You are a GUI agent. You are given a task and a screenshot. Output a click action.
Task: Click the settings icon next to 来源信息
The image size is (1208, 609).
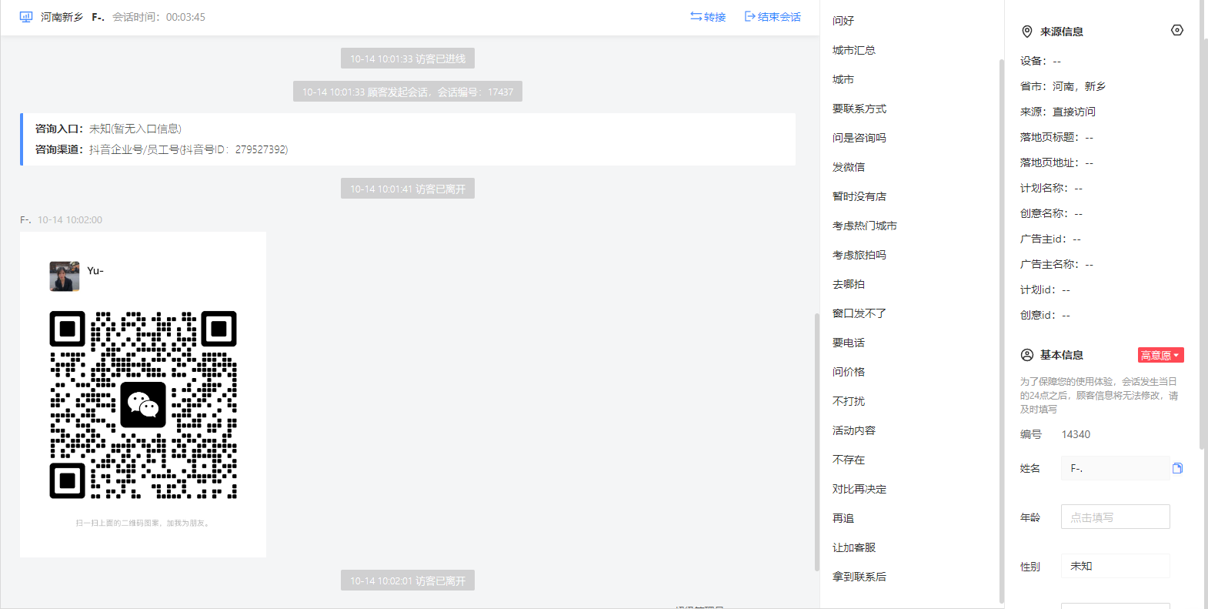(1176, 30)
